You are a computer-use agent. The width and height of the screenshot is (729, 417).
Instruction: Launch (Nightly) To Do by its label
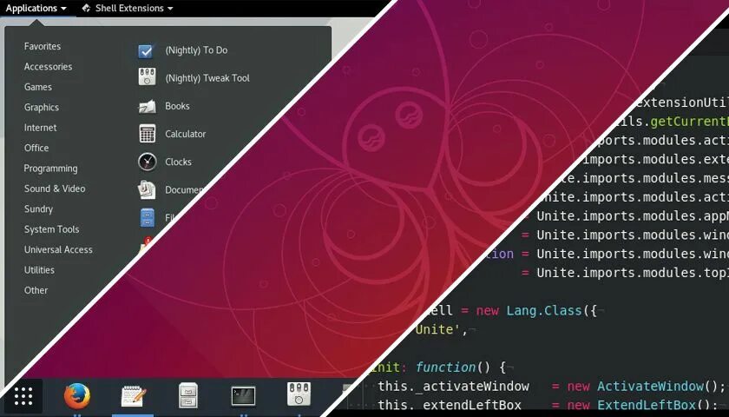click(196, 50)
